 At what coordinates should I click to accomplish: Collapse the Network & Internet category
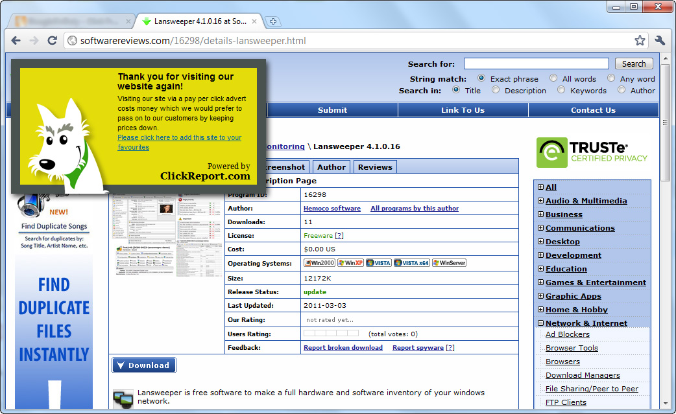[x=540, y=323]
